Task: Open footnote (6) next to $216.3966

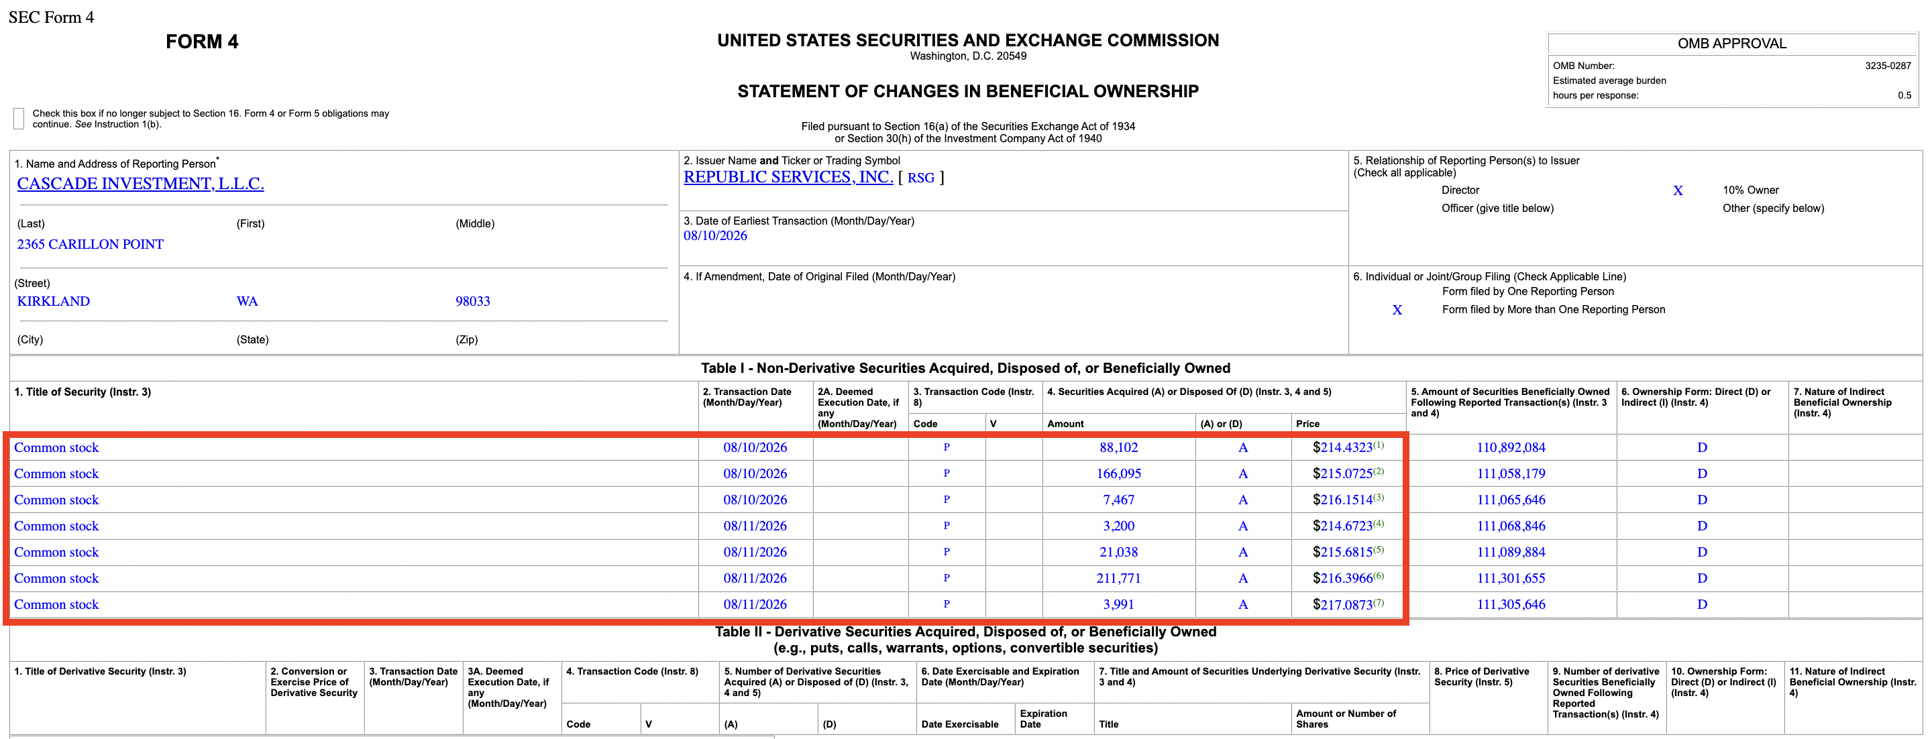Action: 1379,575
